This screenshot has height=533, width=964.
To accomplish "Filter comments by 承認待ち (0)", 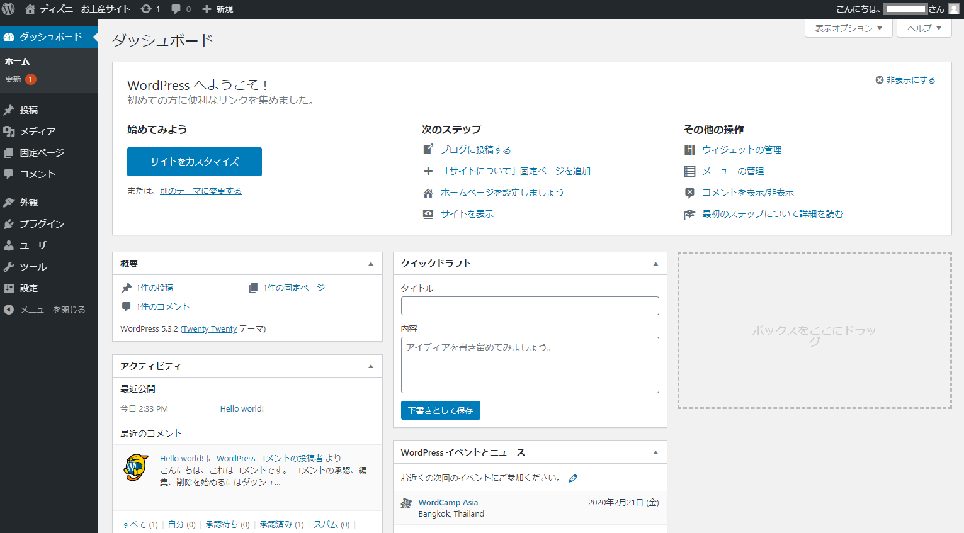I will pos(227,525).
